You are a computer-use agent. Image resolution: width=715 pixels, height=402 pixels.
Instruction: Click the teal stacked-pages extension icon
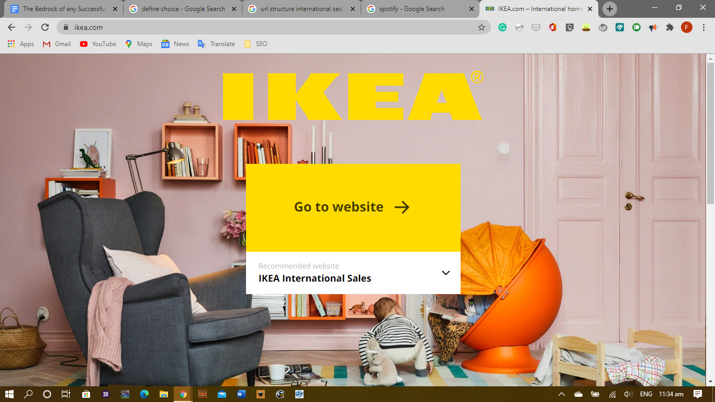[620, 27]
